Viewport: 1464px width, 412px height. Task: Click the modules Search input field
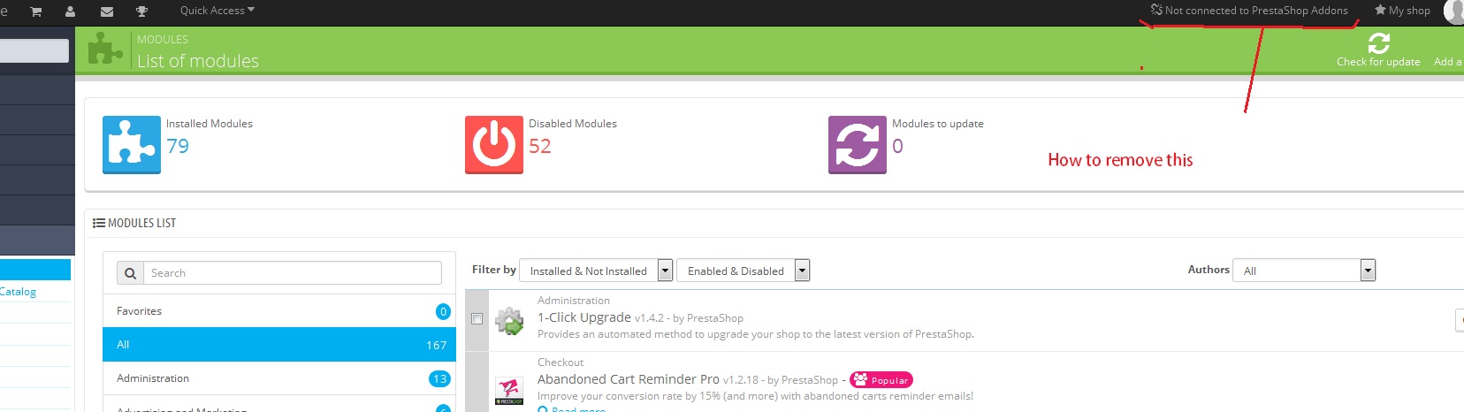(x=292, y=273)
